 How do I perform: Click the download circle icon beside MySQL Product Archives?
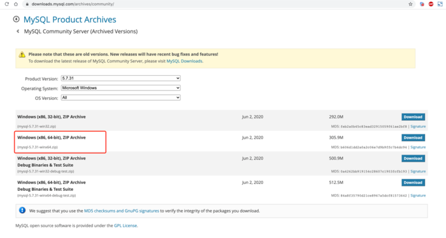pos(16,19)
